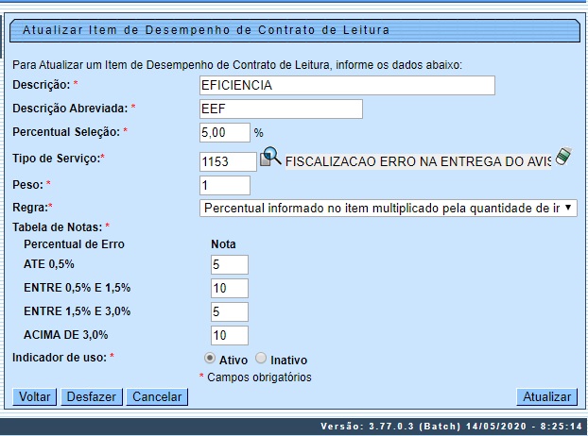Viewport: 588px width, 436px height.
Task: Open the Regra dropdown list
Action: [x=389, y=208]
